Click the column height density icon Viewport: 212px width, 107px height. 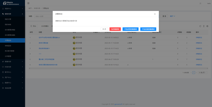pyautogui.click(x=204, y=26)
